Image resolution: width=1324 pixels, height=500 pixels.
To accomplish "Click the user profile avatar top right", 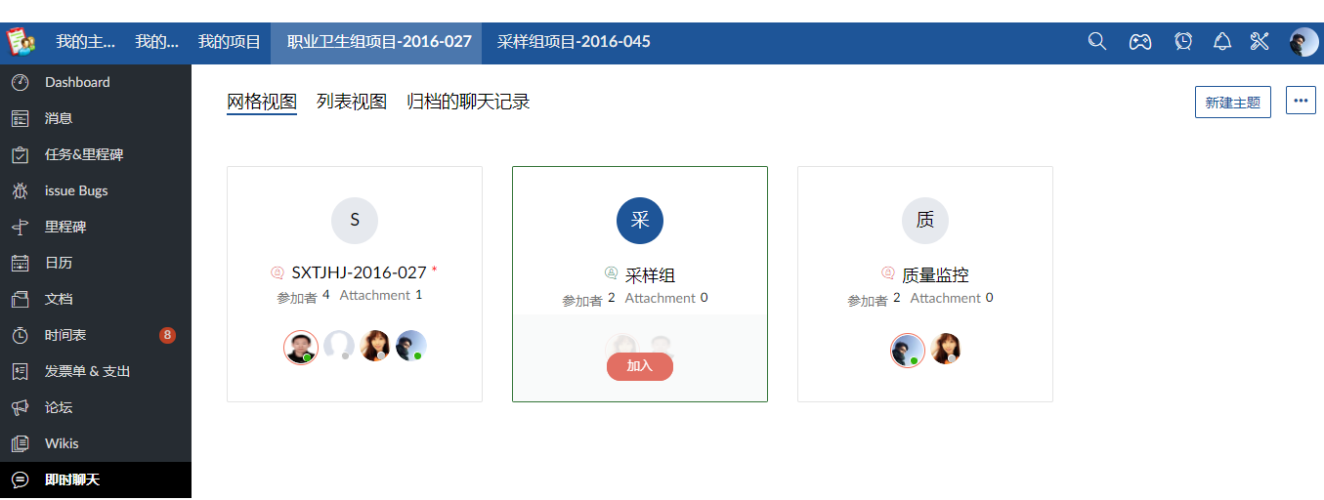I will [1303, 42].
